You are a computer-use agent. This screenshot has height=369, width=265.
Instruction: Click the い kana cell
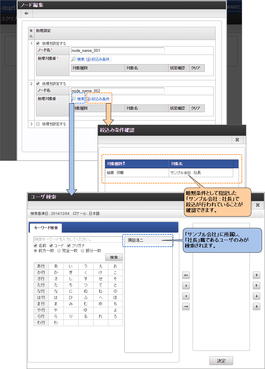[x=71, y=266]
